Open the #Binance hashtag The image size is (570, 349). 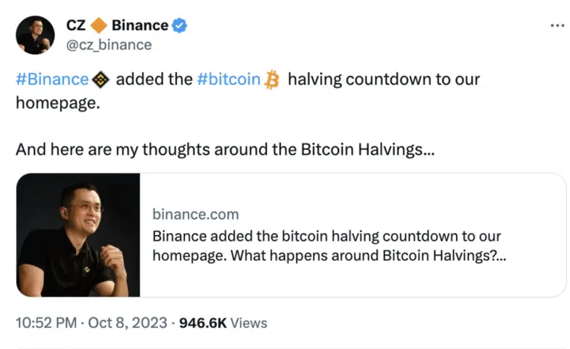tap(52, 80)
